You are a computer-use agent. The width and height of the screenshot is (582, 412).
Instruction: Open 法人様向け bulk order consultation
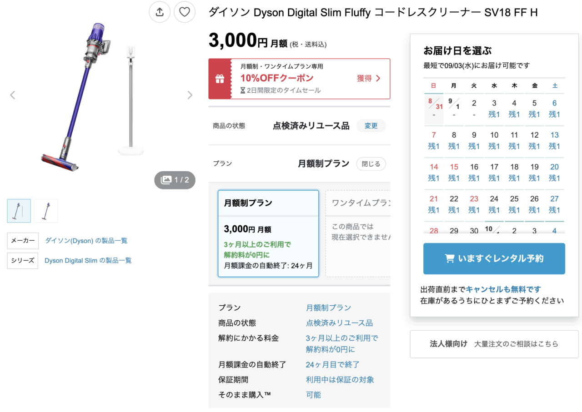point(494,344)
